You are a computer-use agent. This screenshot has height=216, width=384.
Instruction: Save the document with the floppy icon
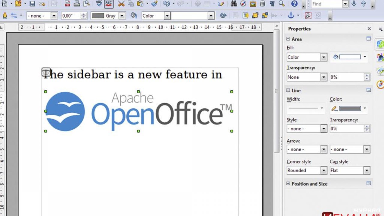point(32,4)
